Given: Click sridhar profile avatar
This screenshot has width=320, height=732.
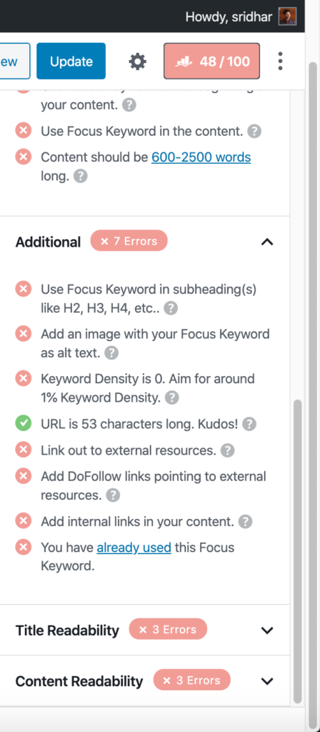Looking at the screenshot, I should point(287,16).
